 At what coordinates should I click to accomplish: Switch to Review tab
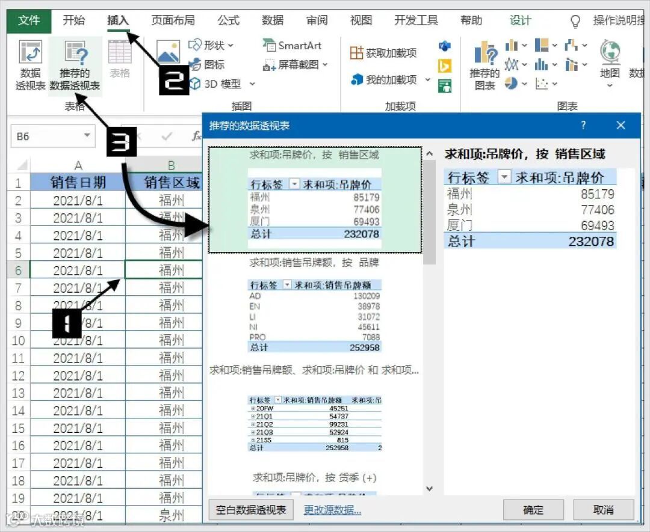tap(317, 20)
